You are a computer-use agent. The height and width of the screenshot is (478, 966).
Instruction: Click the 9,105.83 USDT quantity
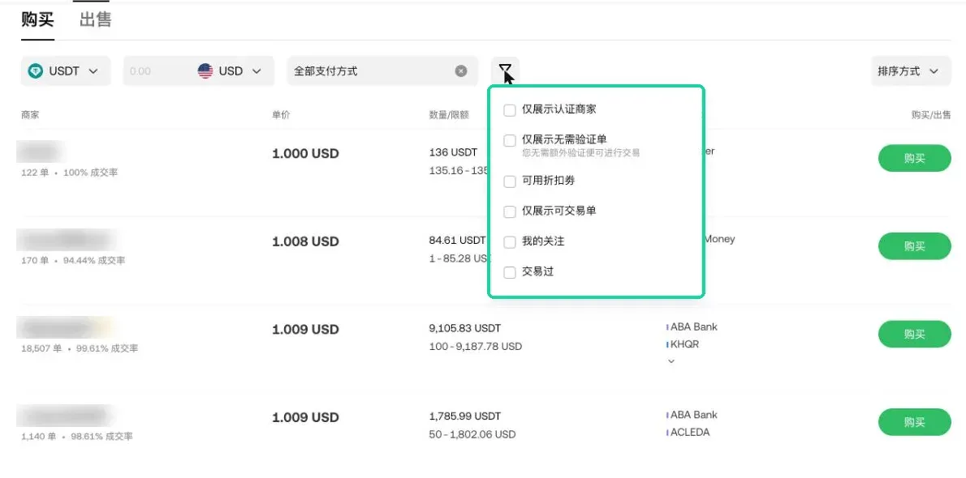pos(465,328)
